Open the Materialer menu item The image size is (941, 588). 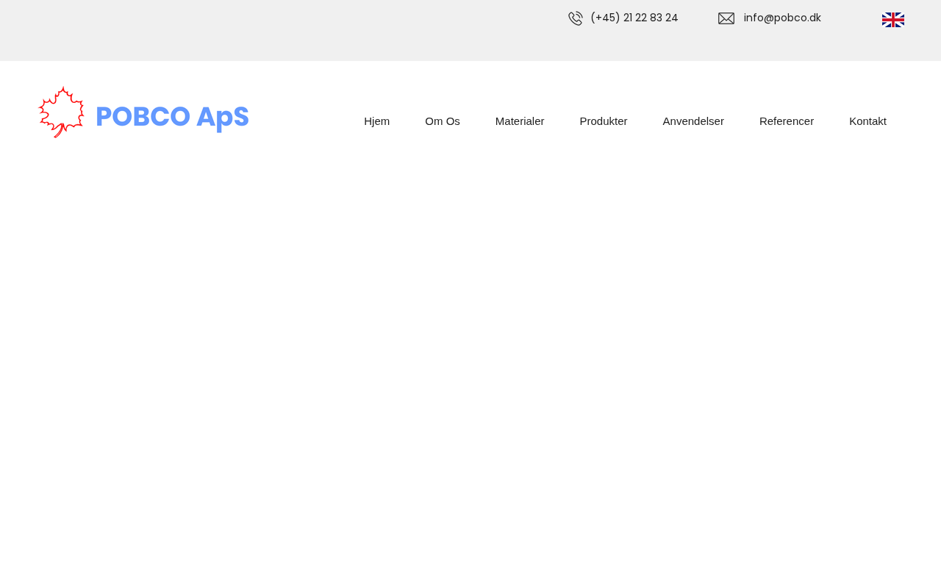point(520,121)
